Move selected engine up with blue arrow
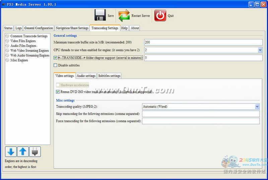Screen dimensions: 268x180 coord(23,152)
